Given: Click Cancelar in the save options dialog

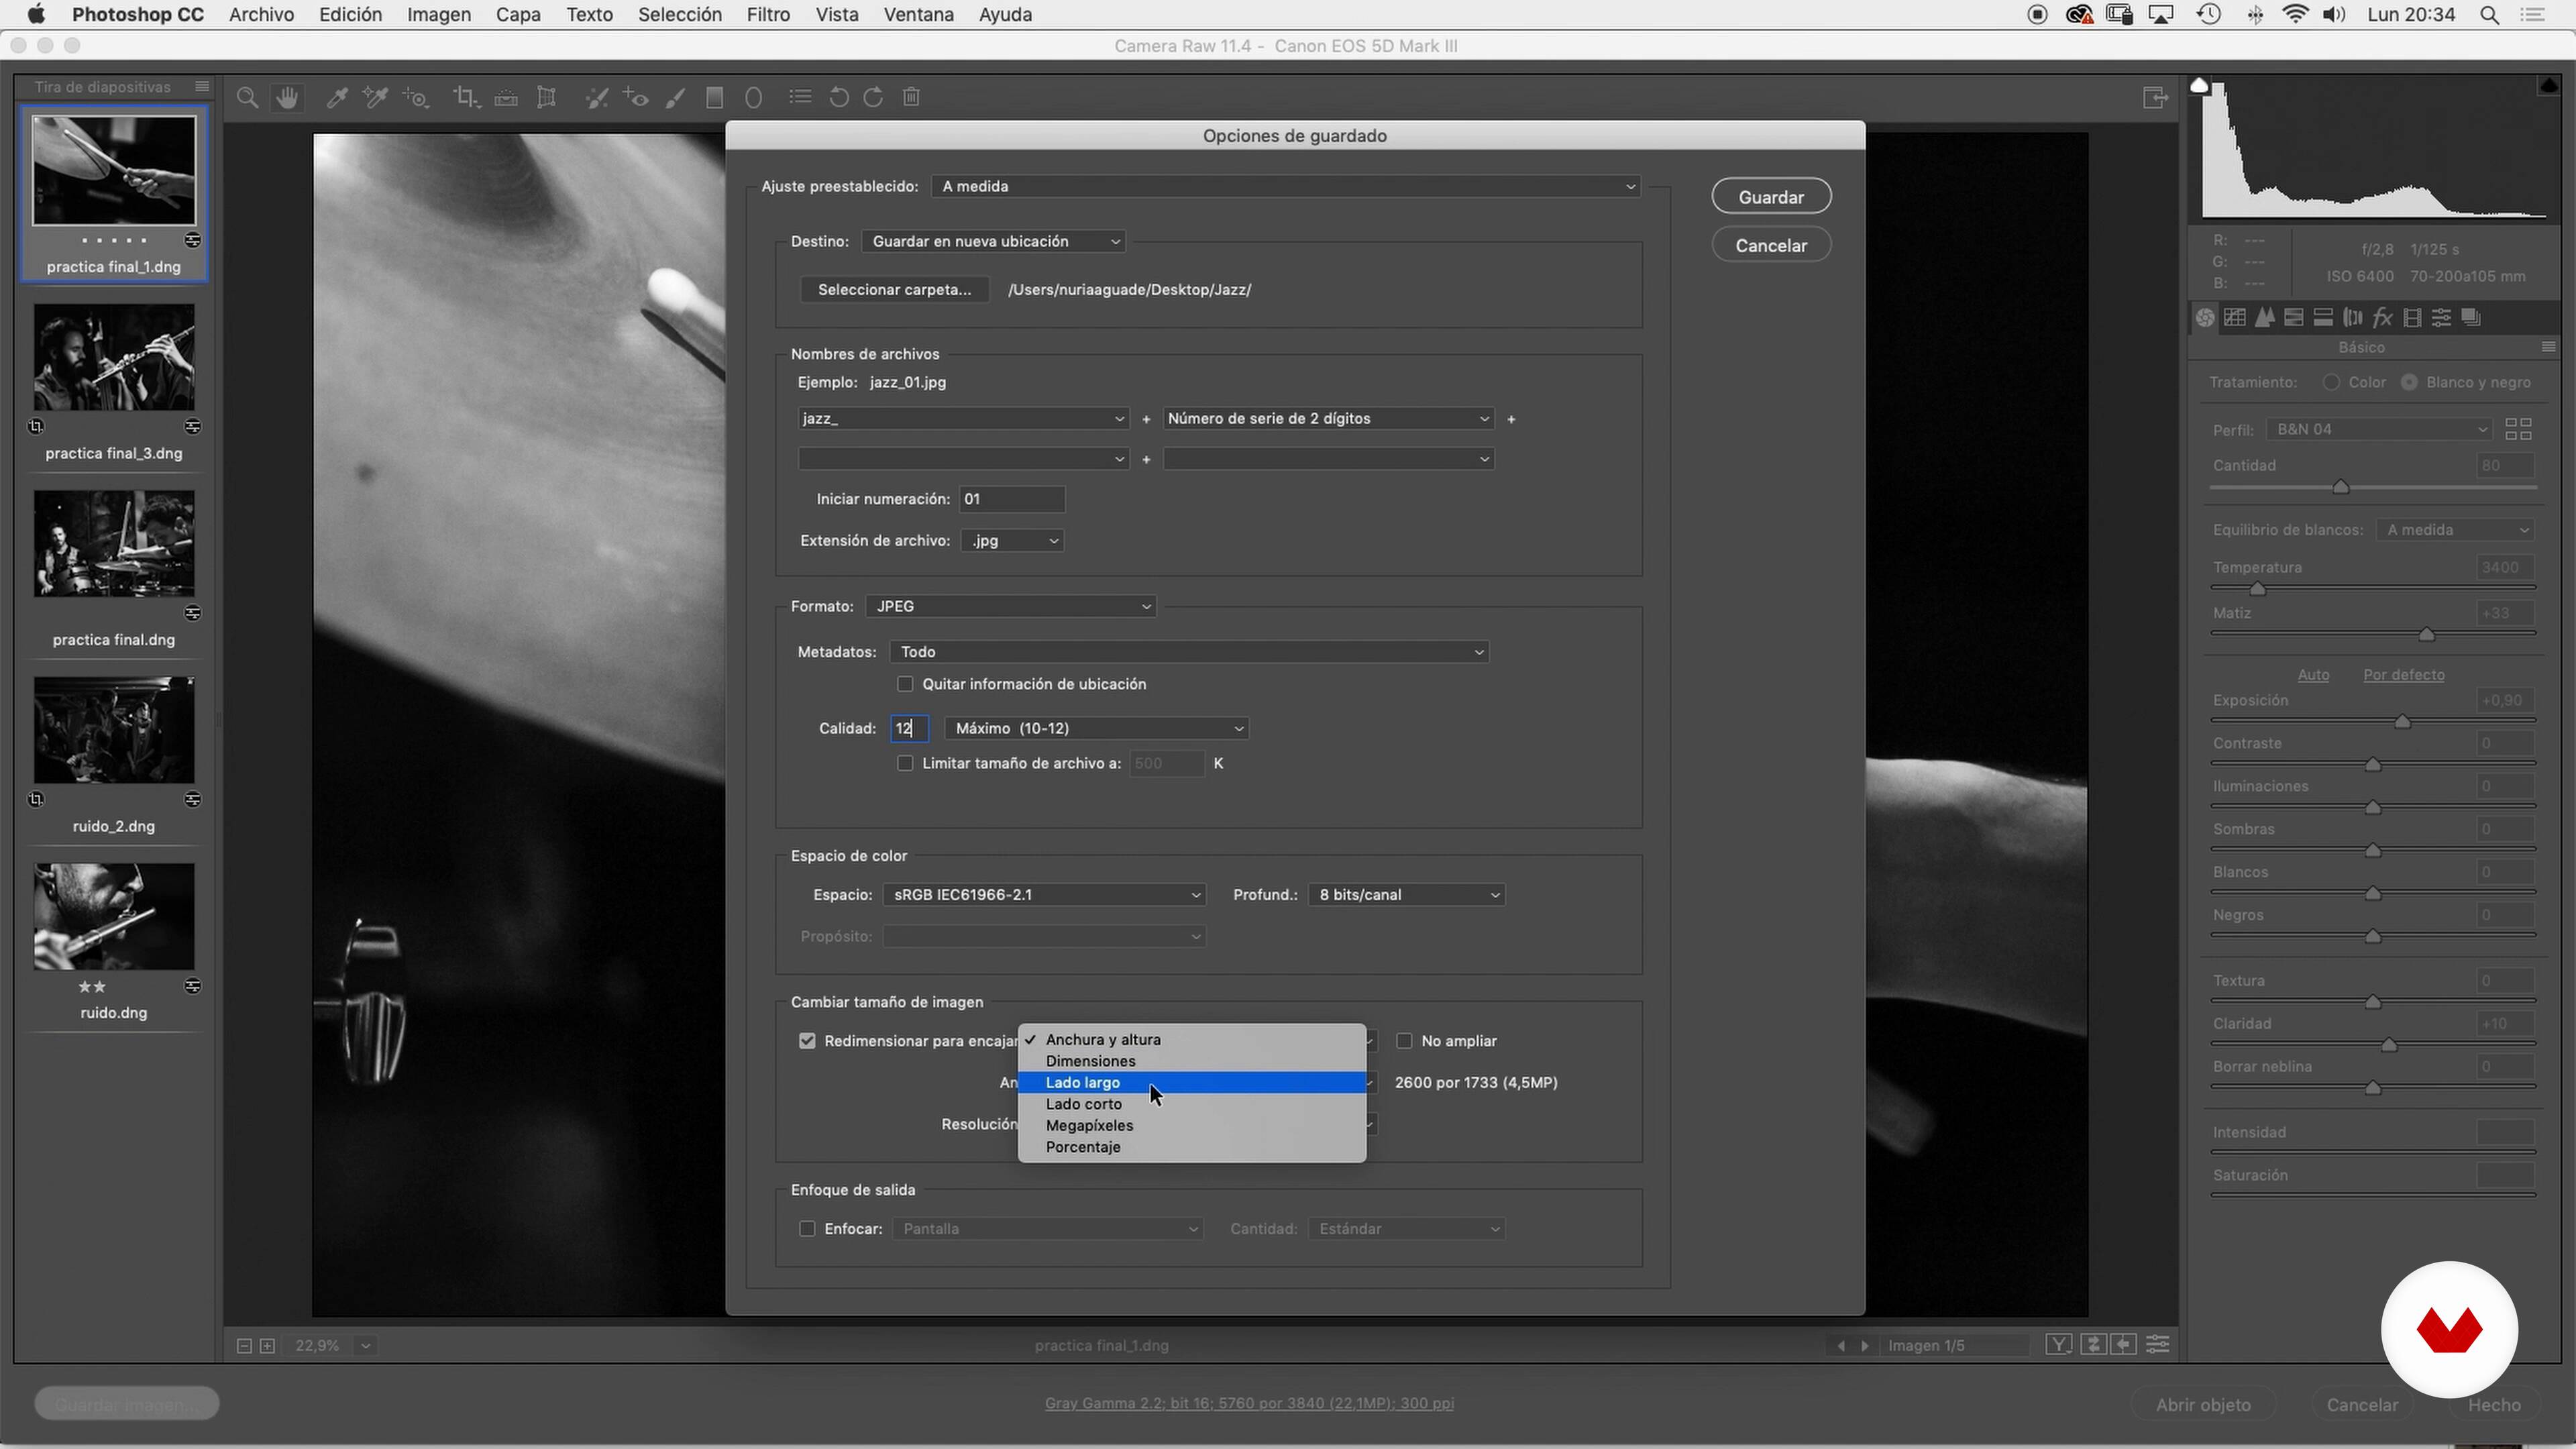Looking at the screenshot, I should [x=1771, y=245].
